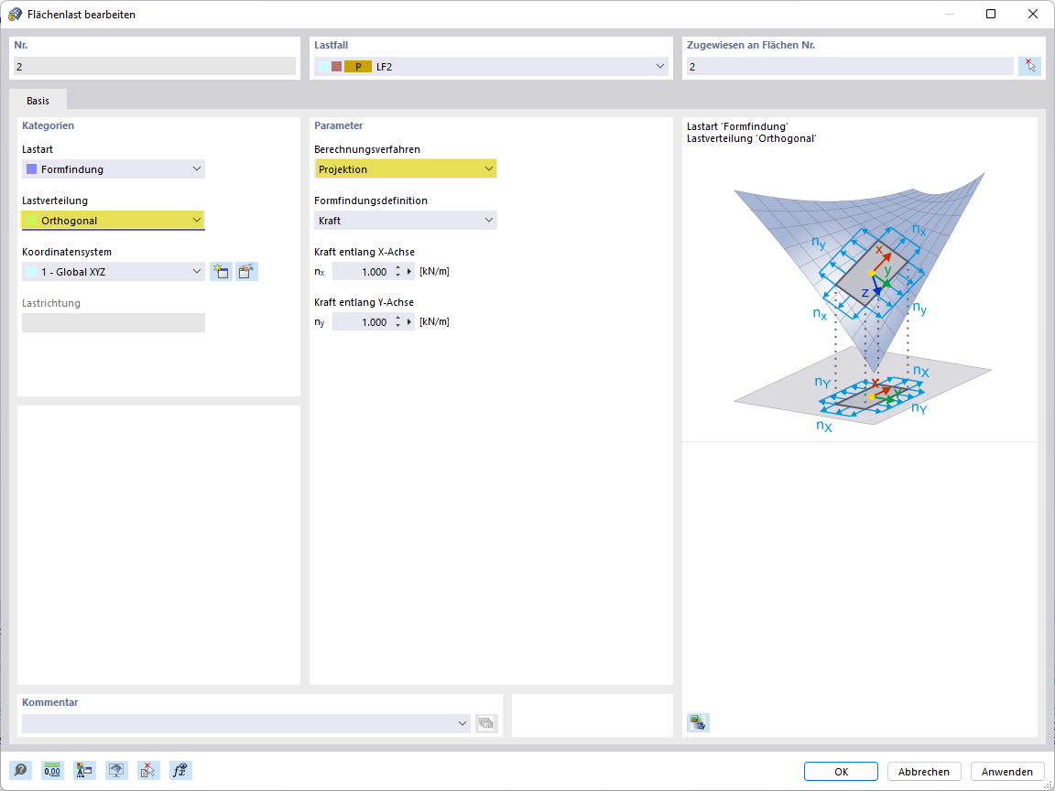This screenshot has width=1055, height=791.
Task: Click the RFEM app icon in title bar
Action: click(x=15, y=14)
